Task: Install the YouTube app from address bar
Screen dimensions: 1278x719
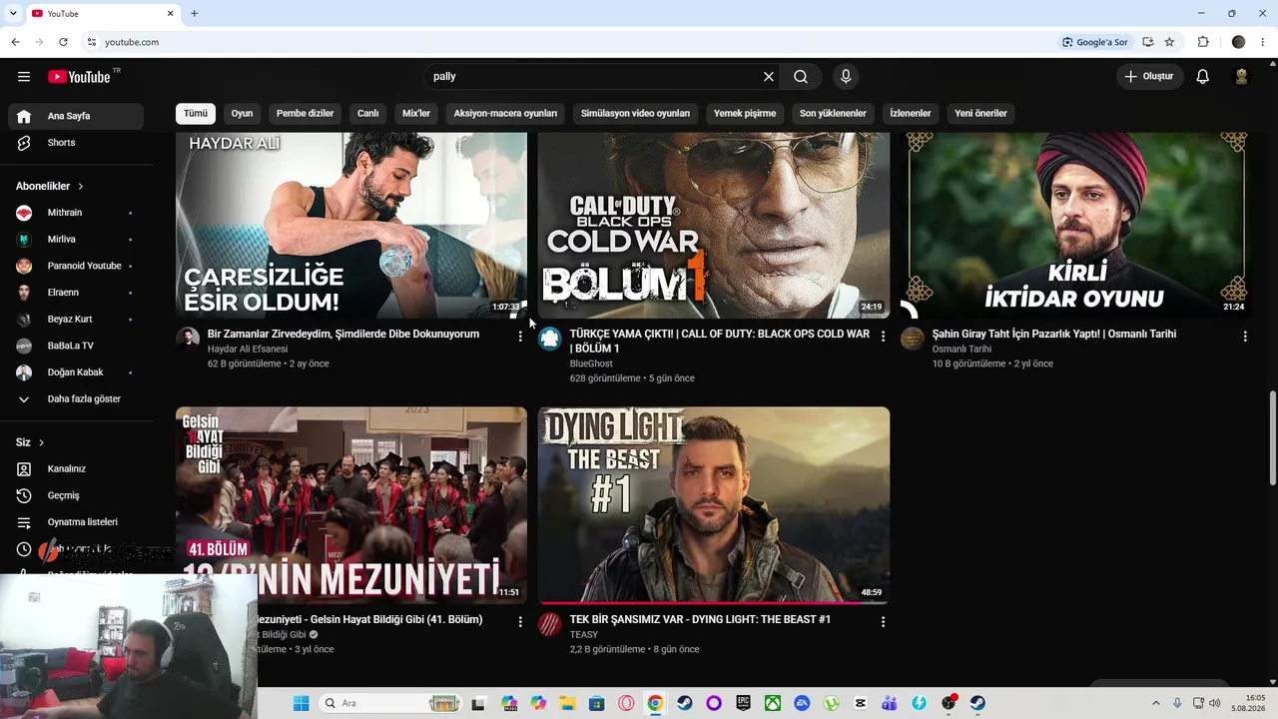Action: (x=1148, y=42)
